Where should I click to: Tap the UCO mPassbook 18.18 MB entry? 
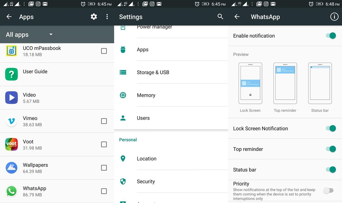point(57,52)
